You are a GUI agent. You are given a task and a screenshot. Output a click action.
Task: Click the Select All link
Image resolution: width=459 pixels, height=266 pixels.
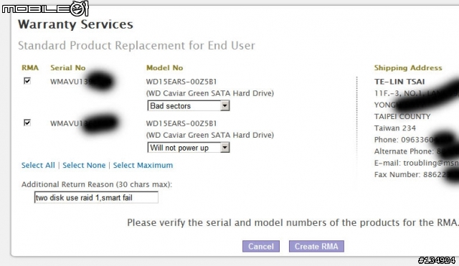click(x=38, y=165)
